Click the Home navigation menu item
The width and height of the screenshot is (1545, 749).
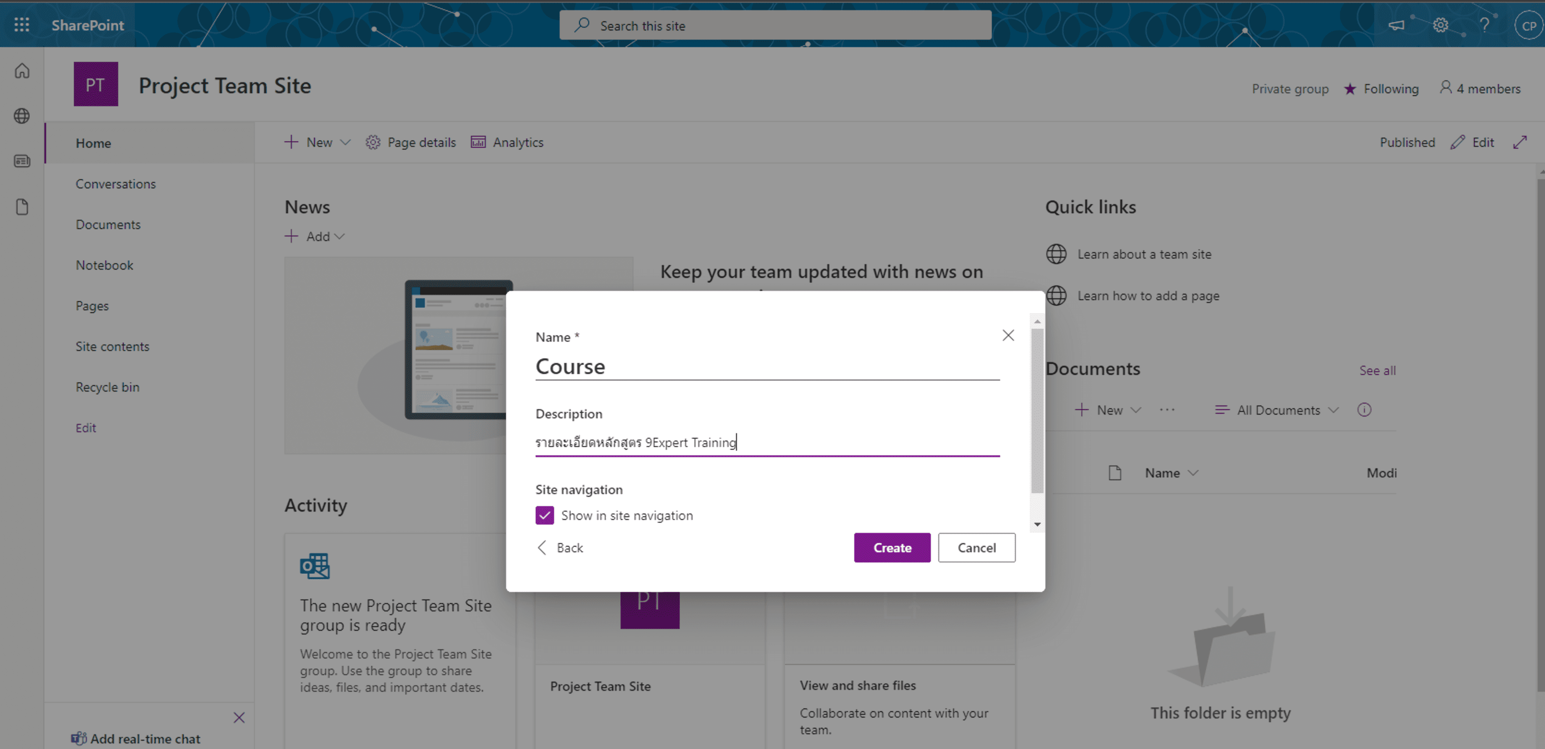click(x=93, y=143)
